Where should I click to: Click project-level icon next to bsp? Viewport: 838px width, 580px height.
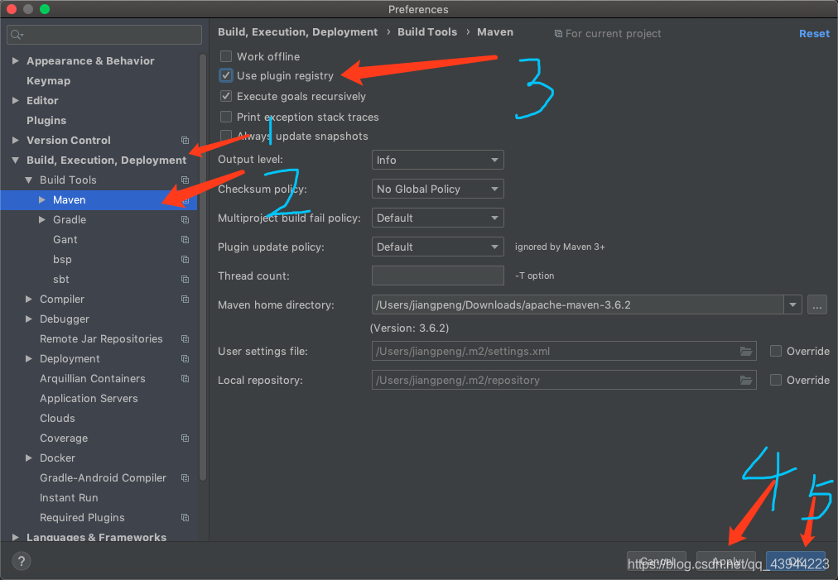pyautogui.click(x=185, y=259)
